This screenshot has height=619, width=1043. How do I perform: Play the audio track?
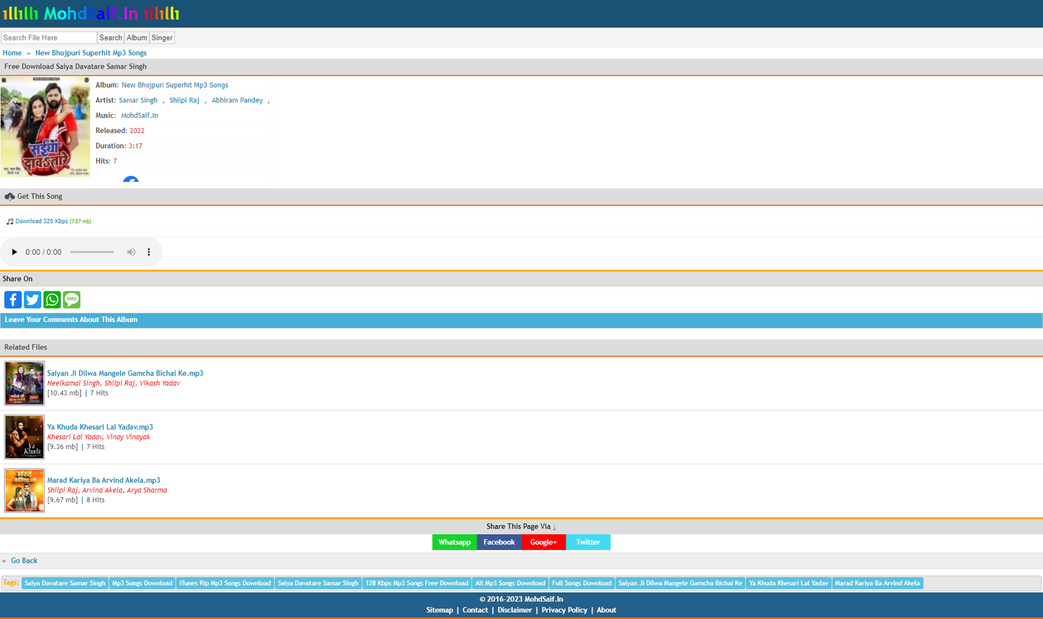pyautogui.click(x=14, y=252)
